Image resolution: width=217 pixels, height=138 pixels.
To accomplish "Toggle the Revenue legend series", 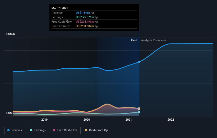I will click(x=15, y=130).
